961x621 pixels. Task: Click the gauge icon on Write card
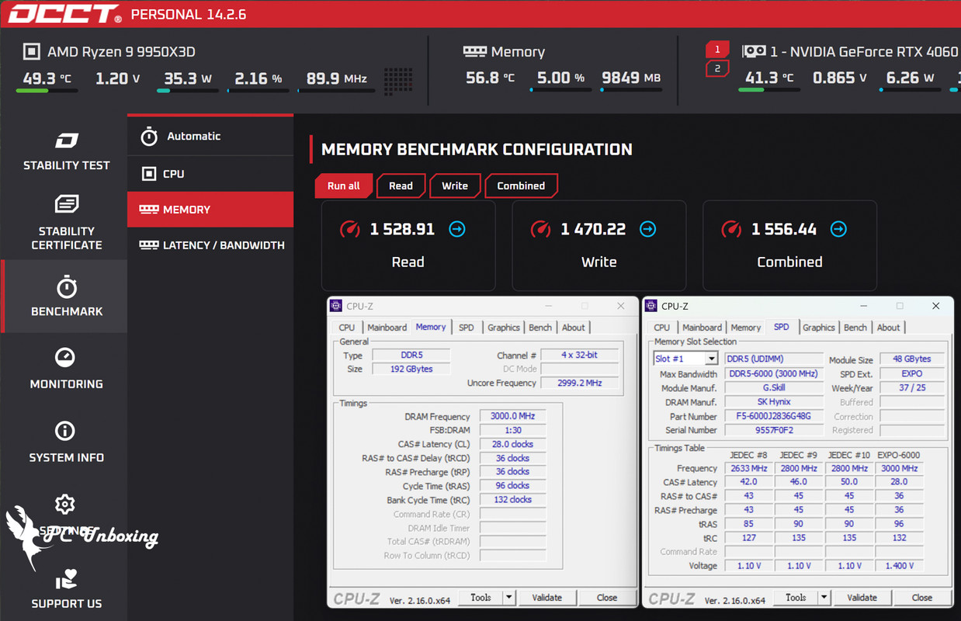[540, 229]
